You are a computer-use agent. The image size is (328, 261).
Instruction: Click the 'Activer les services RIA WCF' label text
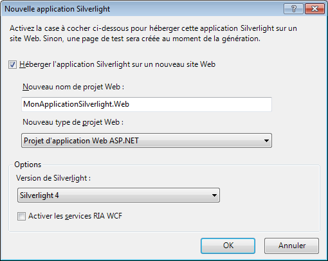coord(75,216)
